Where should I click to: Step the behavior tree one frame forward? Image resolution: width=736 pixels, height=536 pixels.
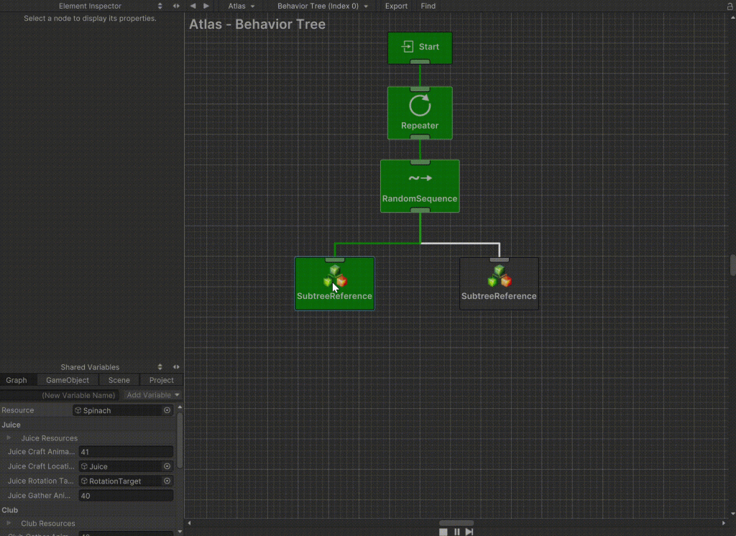(469, 532)
